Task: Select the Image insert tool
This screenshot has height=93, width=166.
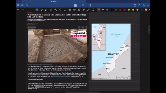Action: pyautogui.click(x=70, y=10)
